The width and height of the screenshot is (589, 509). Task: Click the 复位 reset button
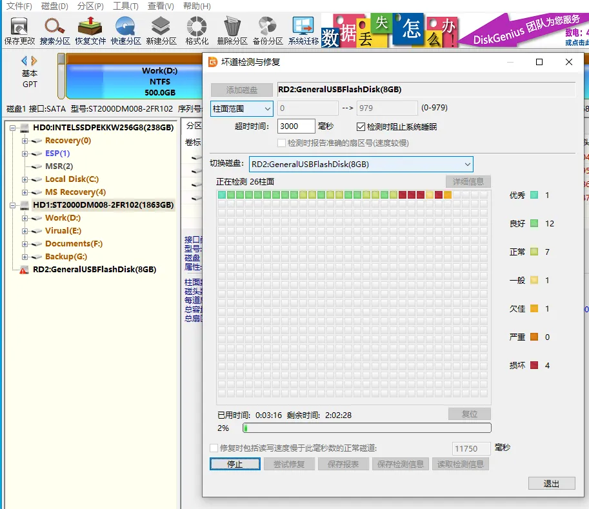point(470,414)
